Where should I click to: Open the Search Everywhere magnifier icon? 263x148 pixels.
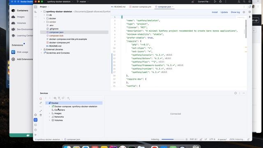[244, 2]
